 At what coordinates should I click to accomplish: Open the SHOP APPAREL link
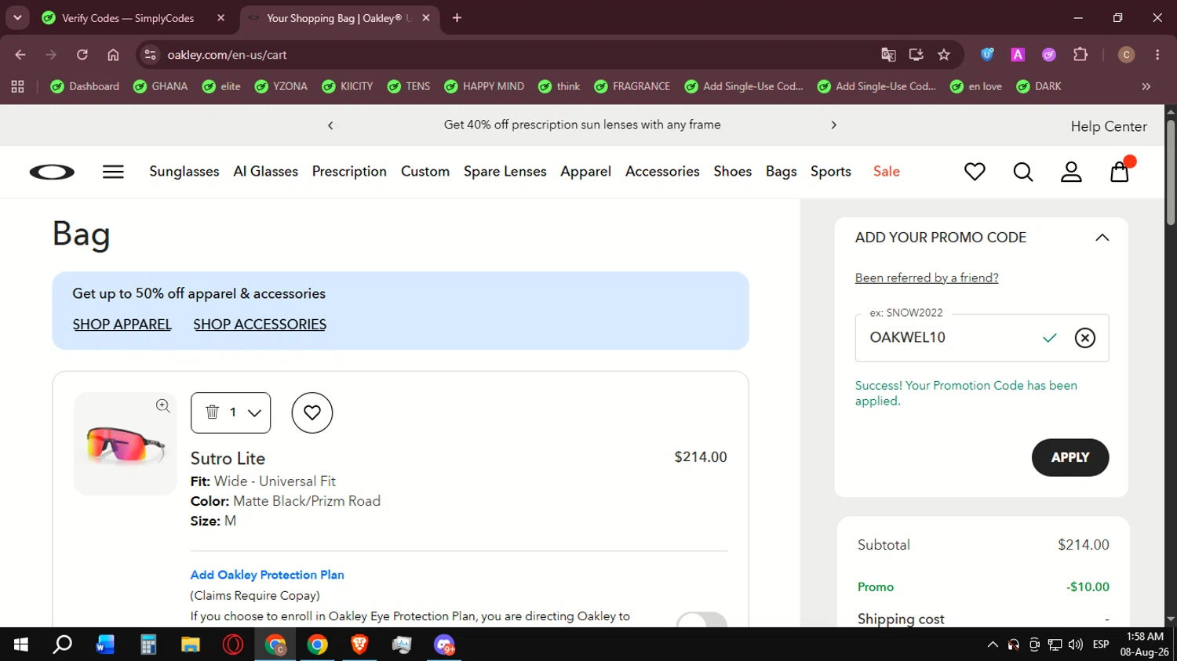pos(122,325)
